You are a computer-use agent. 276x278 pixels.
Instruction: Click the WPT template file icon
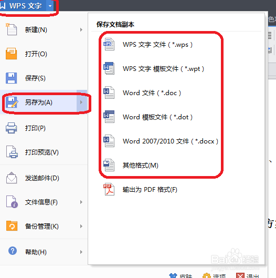tap(109, 68)
